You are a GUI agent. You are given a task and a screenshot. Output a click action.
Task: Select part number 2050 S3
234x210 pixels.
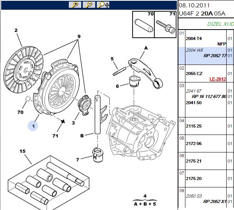tap(194, 196)
